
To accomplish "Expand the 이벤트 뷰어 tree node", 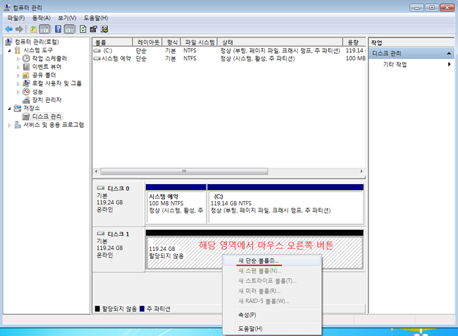I will point(18,67).
